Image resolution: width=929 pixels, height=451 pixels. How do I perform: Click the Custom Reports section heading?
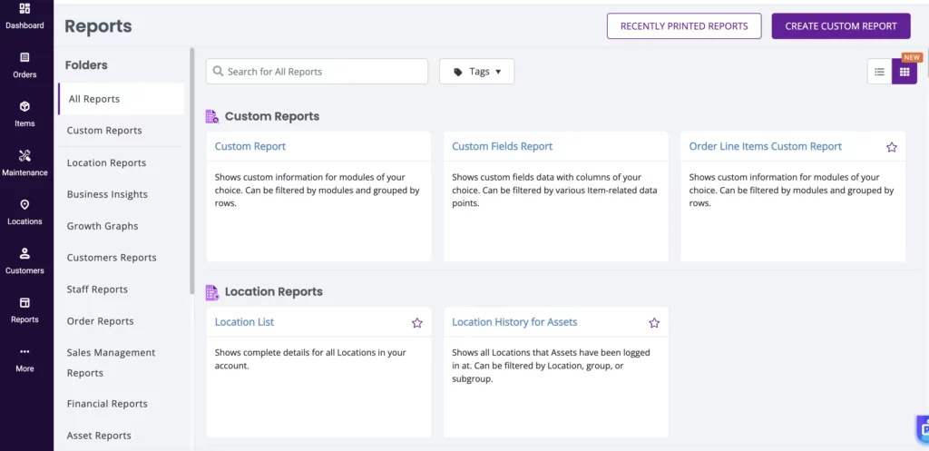[x=272, y=116]
